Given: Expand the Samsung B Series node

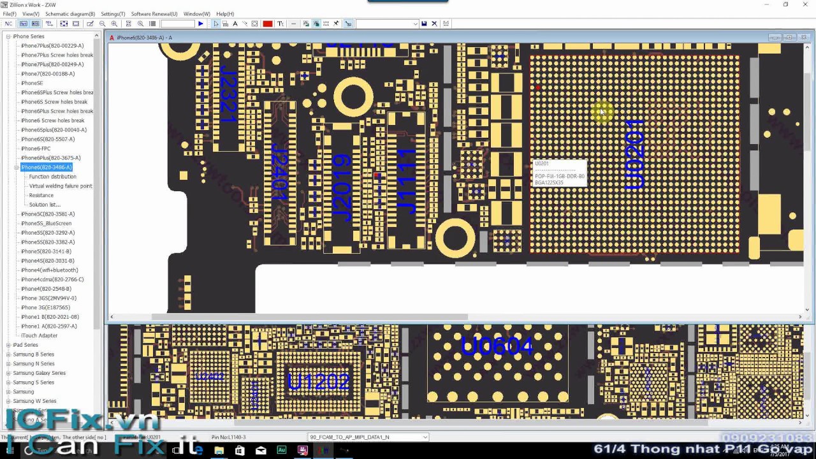Looking at the screenshot, I should [8, 354].
